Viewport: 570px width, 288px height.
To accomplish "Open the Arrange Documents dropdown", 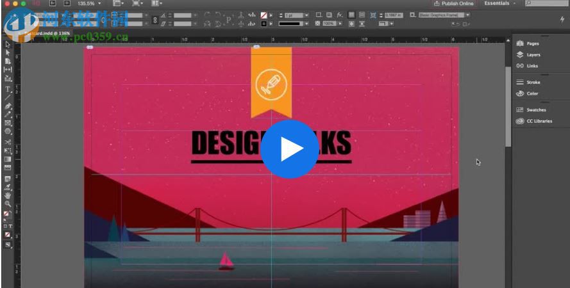I will [x=156, y=3].
